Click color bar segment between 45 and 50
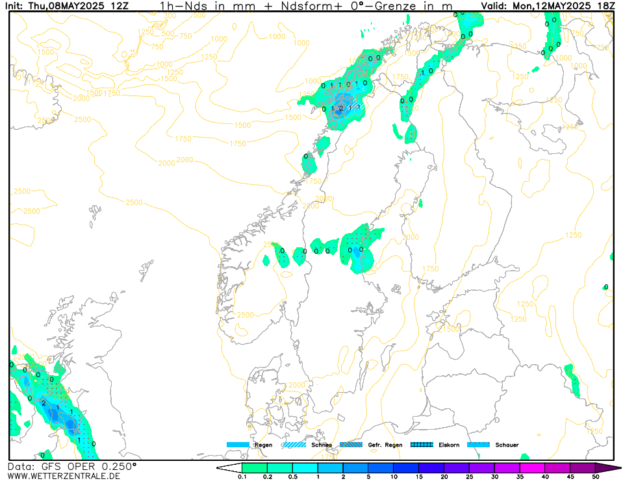 tap(583, 468)
